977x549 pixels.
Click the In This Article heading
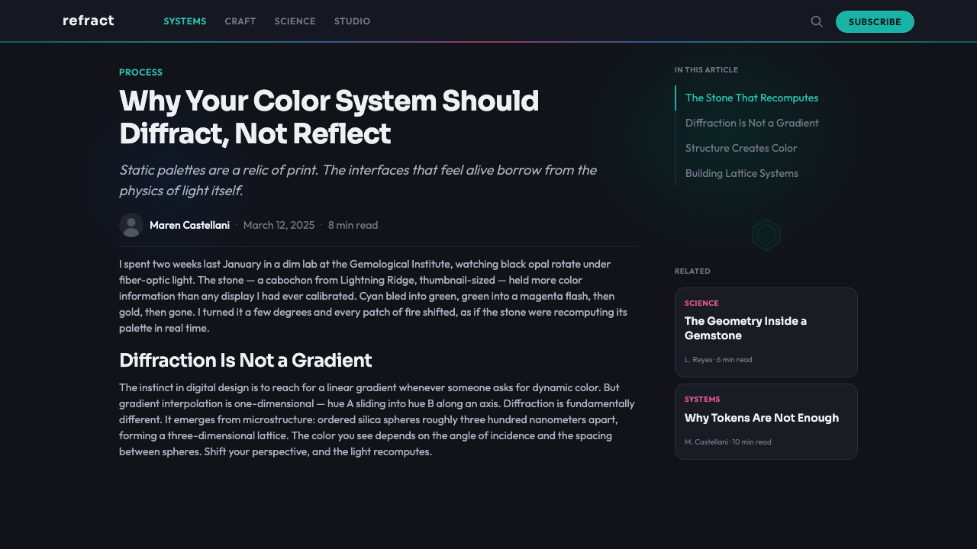coord(706,69)
